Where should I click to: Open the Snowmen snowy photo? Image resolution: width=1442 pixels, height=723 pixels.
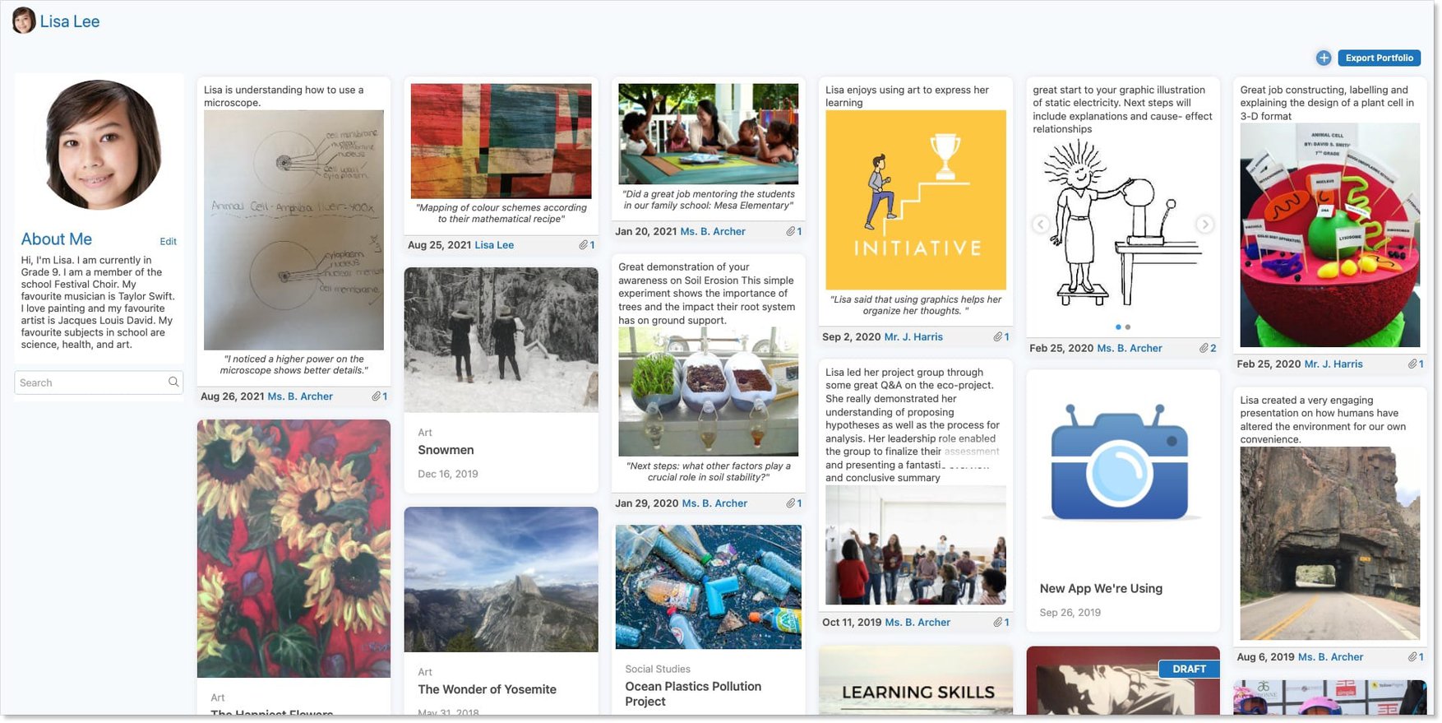point(501,340)
